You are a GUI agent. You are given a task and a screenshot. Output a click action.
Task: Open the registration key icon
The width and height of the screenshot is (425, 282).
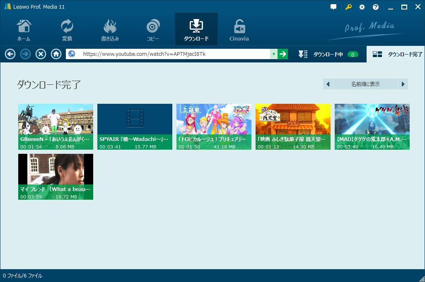tap(348, 7)
